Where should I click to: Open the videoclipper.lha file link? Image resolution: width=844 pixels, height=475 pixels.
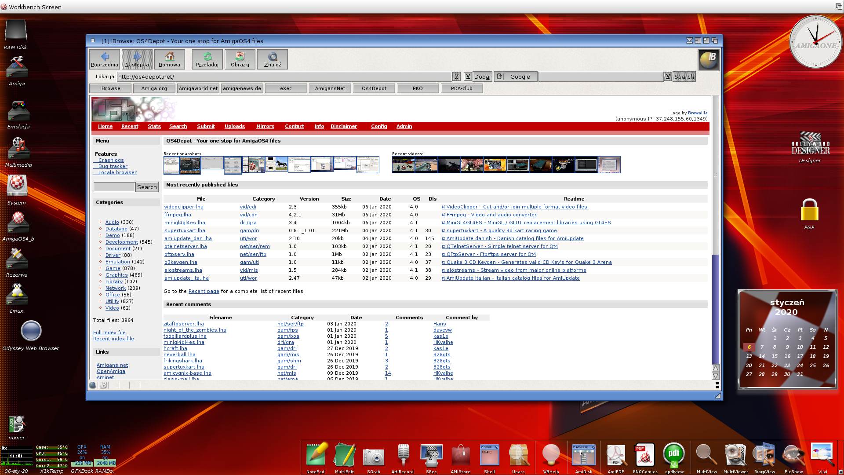click(184, 207)
